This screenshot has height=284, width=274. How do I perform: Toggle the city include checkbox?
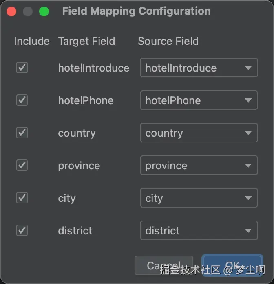(x=22, y=198)
